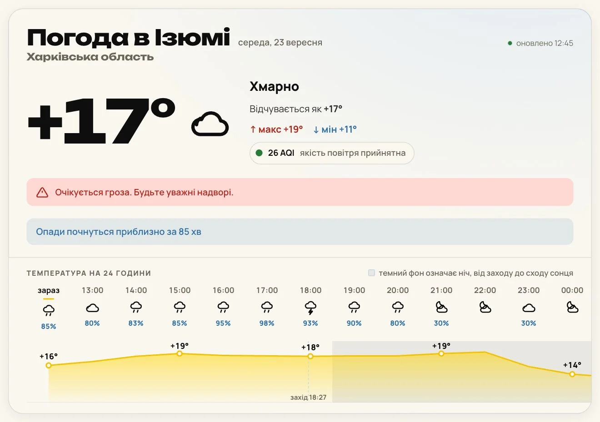Click the rain icon under 20:00

398,308
